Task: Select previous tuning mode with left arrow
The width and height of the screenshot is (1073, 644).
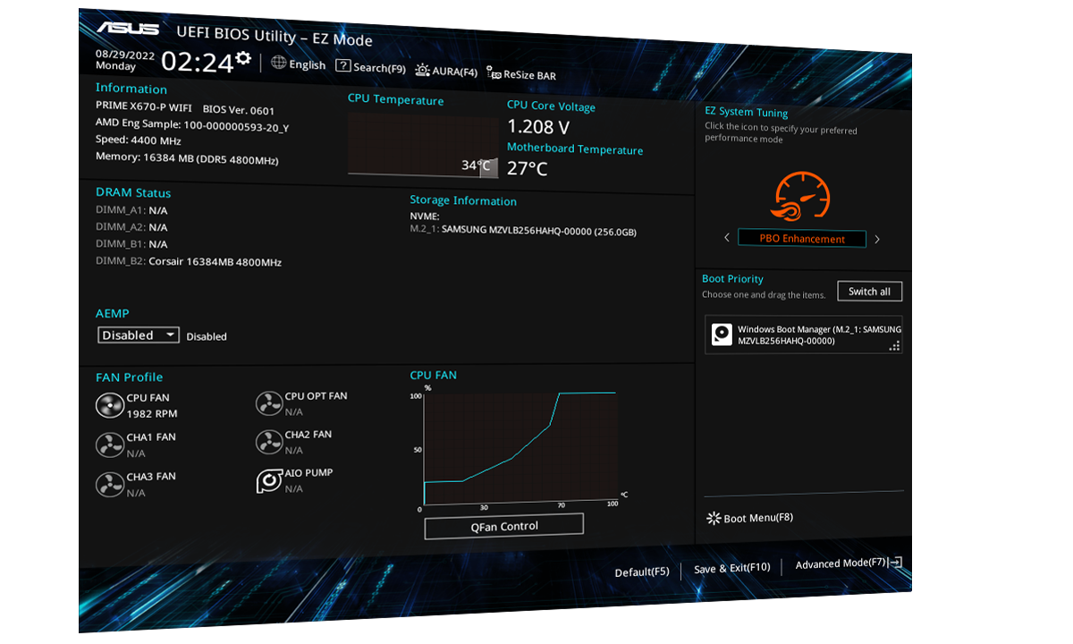Action: [727, 238]
